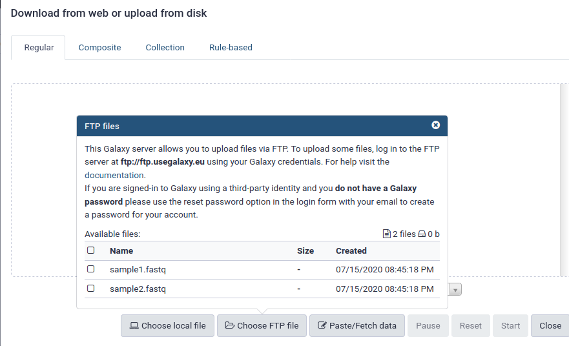Check the box for sample2.fastq
The height and width of the screenshot is (346, 569).
coord(90,289)
